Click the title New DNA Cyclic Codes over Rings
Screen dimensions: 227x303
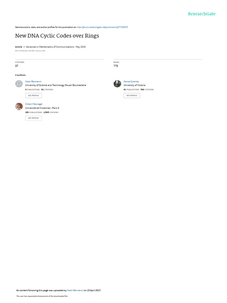click(57, 36)
